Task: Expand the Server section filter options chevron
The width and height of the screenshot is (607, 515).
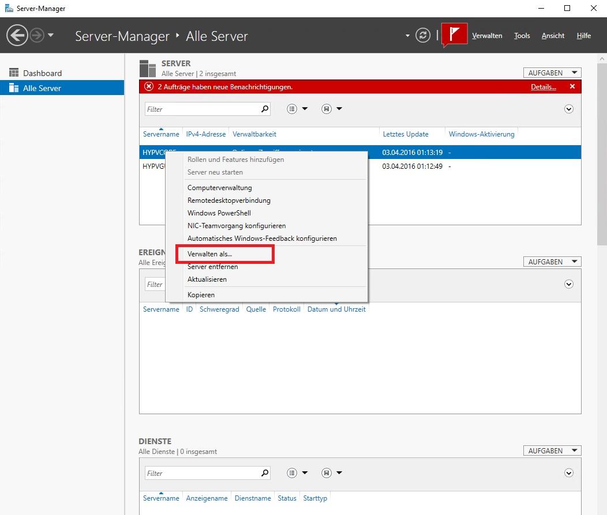Action: (x=569, y=109)
